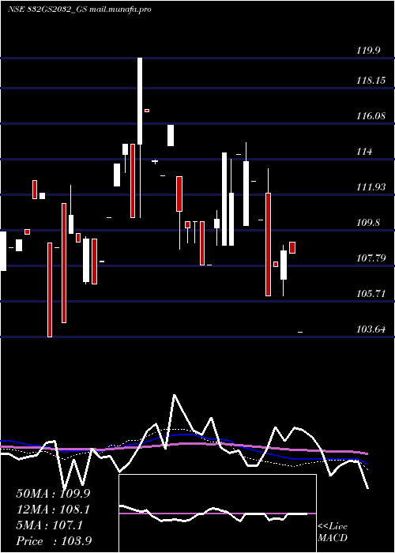Click the Live MACD label
Image resolution: width=395 pixels, height=553 pixels.
pyautogui.click(x=333, y=532)
